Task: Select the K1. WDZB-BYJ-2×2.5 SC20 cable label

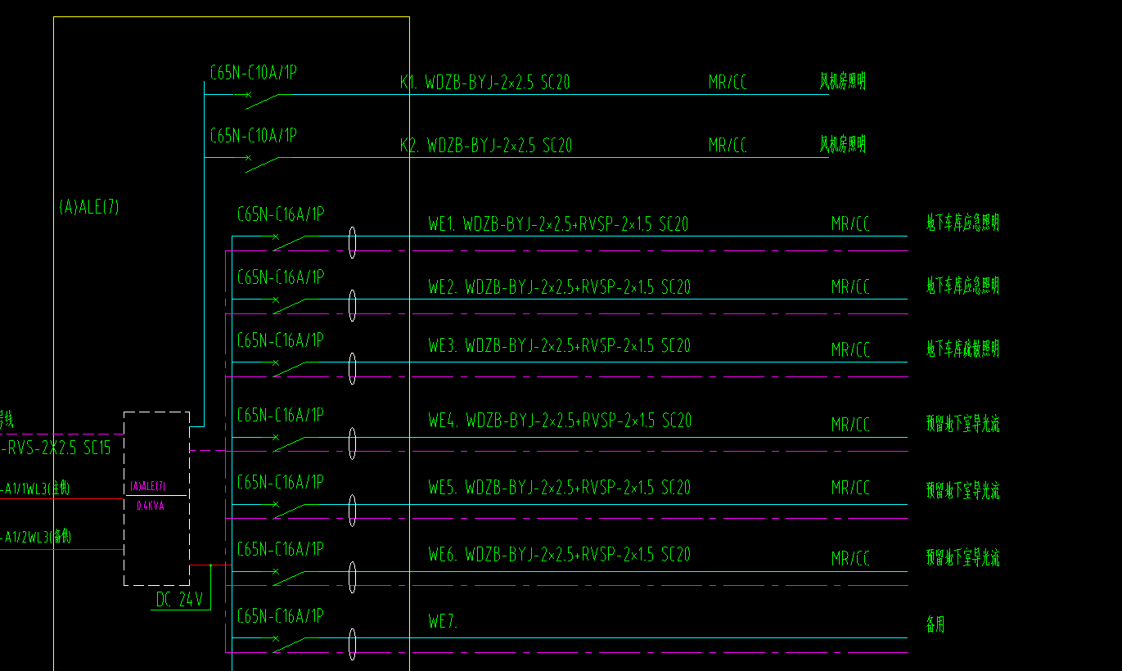Action: pos(485,82)
